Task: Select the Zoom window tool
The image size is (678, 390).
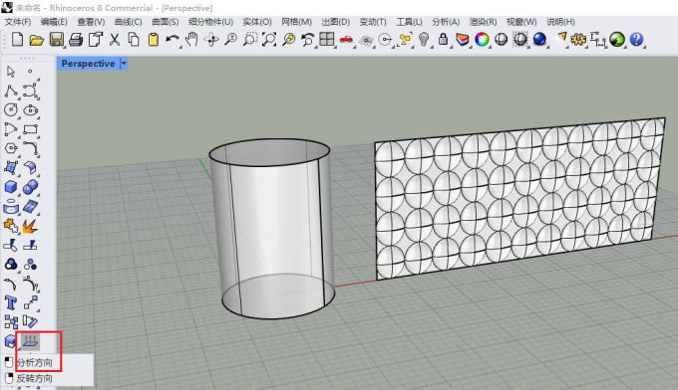Action: (x=250, y=40)
